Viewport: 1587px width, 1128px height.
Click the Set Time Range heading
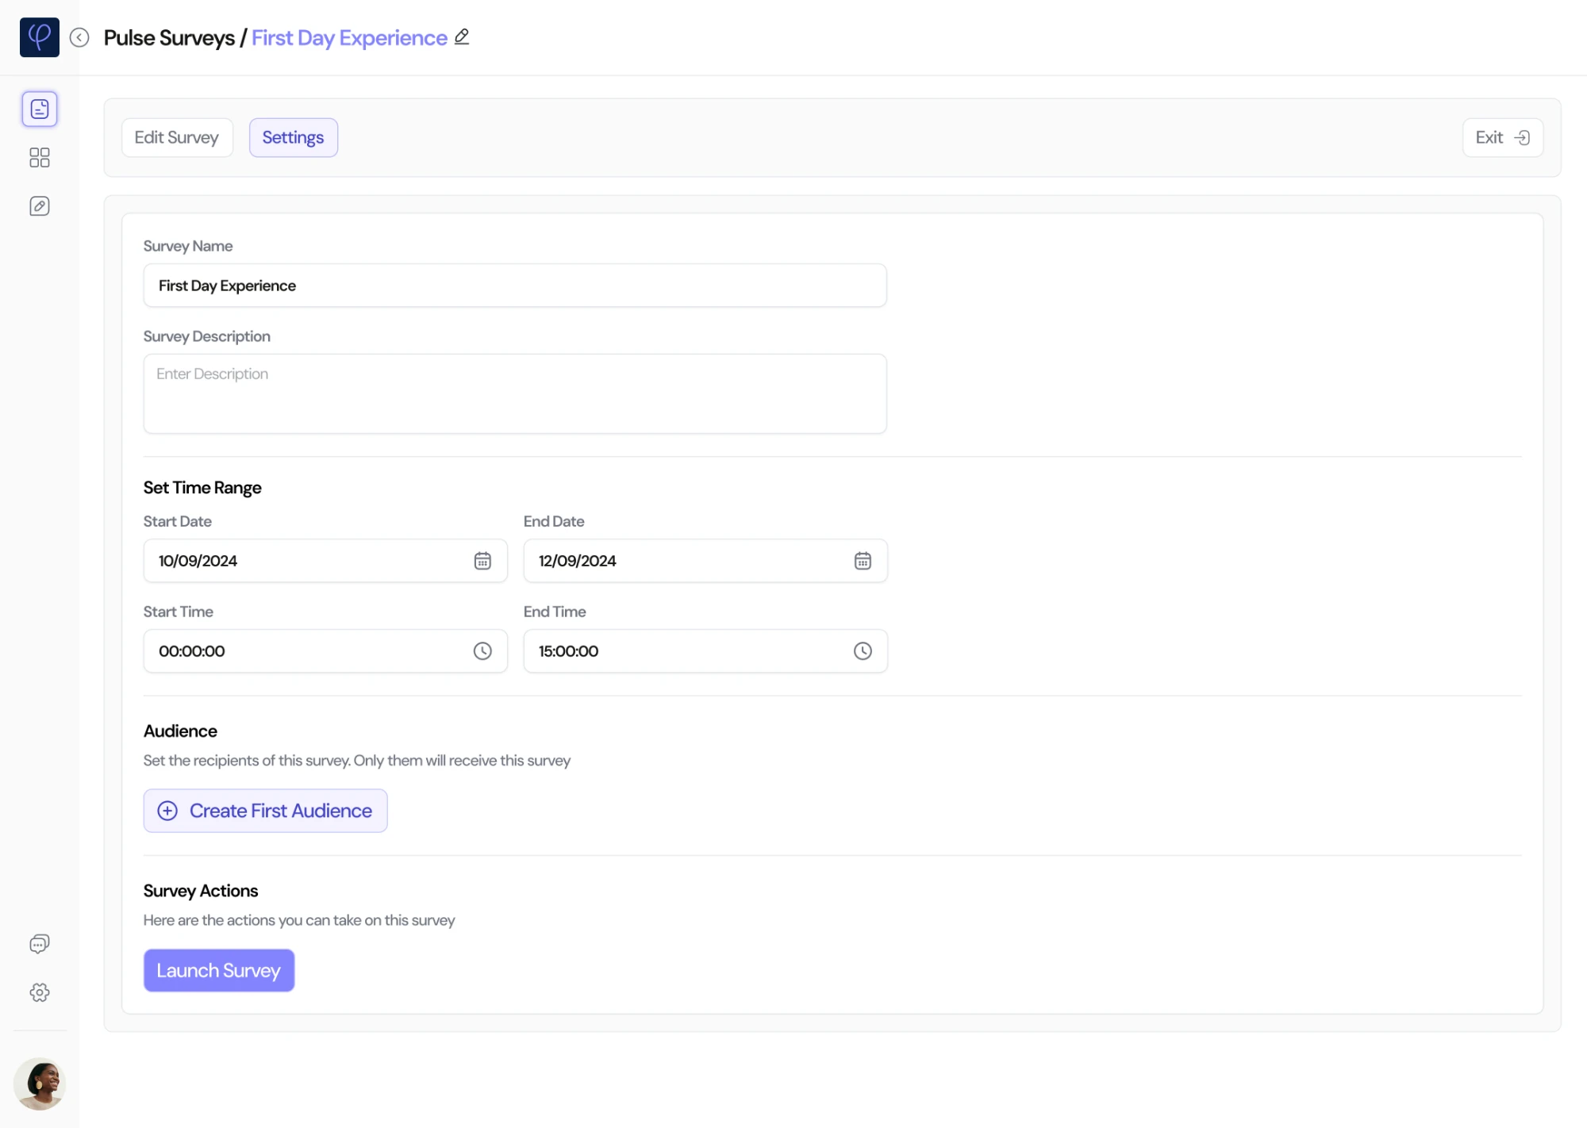click(202, 488)
